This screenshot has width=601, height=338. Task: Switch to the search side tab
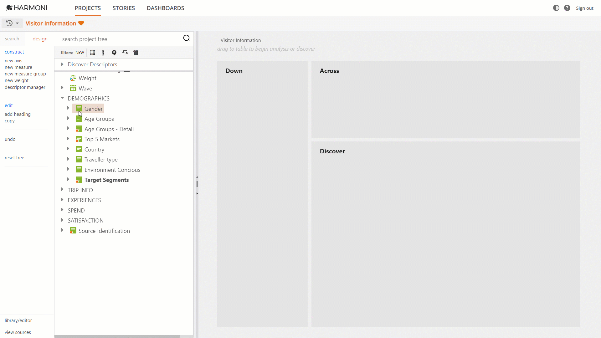(x=12, y=39)
